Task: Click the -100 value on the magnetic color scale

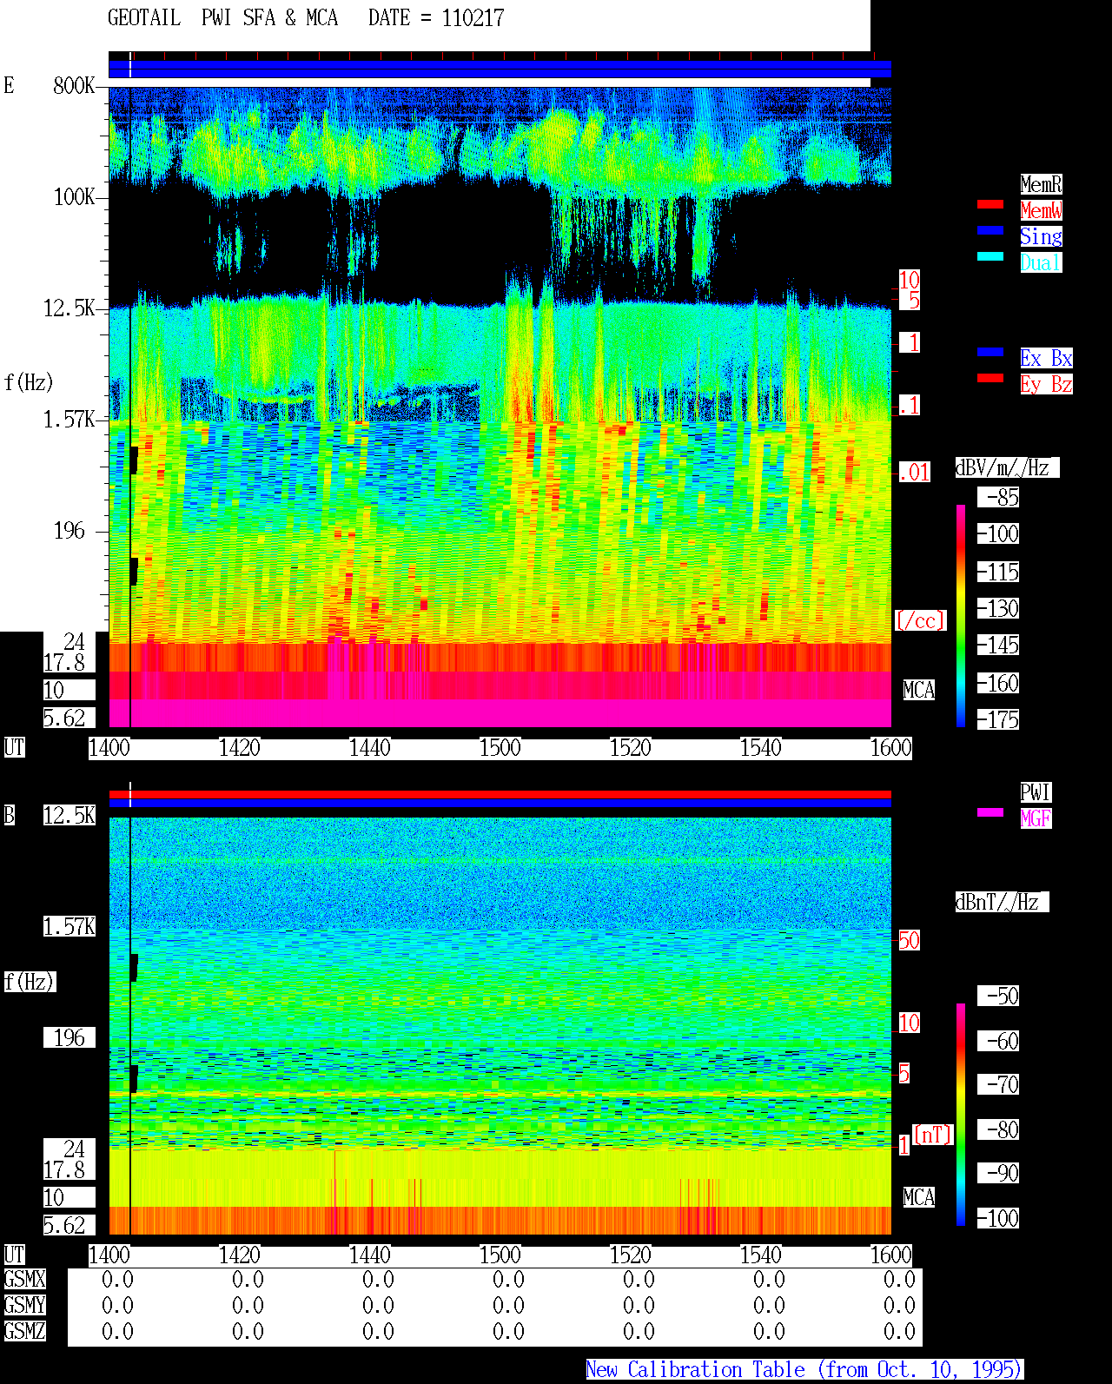Action: point(998,1218)
